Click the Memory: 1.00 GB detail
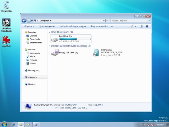 95,105
